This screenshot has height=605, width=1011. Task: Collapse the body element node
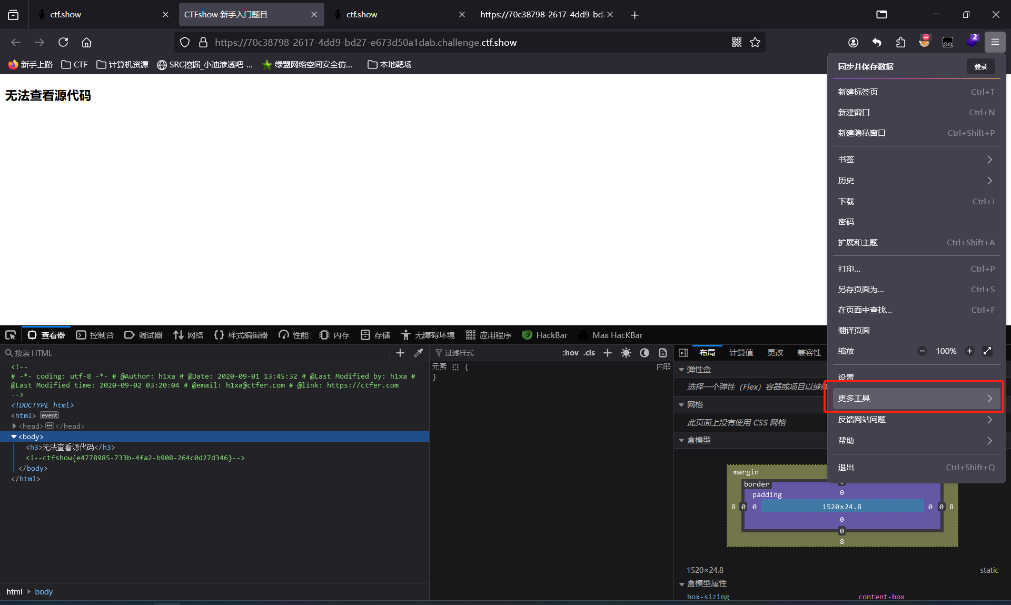(14, 437)
